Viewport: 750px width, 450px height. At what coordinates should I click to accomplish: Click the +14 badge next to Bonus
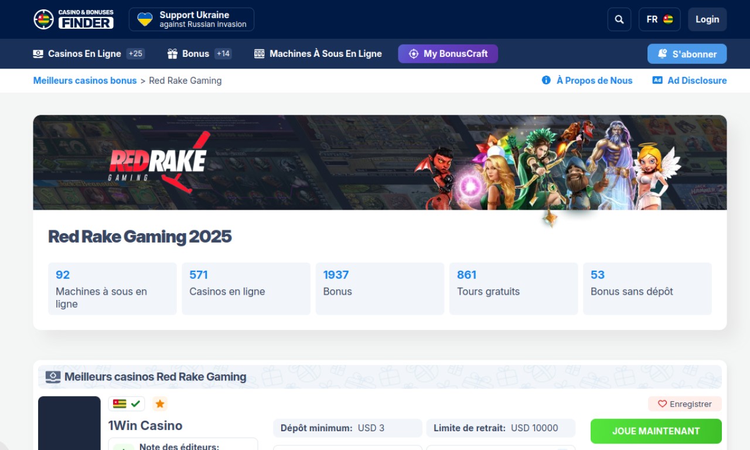(x=223, y=54)
